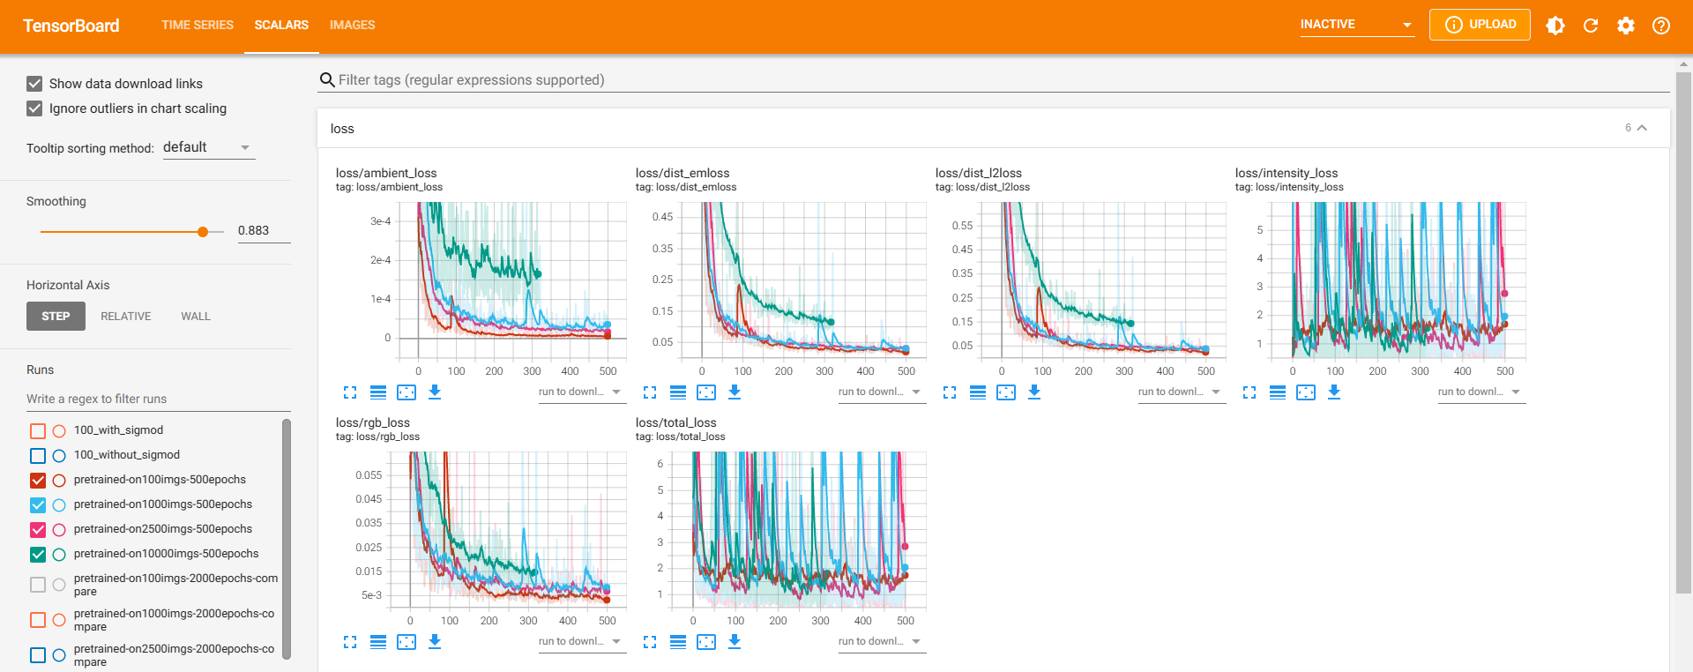The height and width of the screenshot is (672, 1693).
Task: Fit domain to data on total_loss chart
Action: (706, 642)
